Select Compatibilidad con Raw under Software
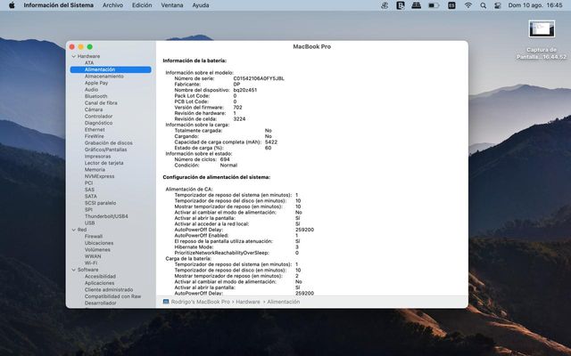Screen dimensions: 571x356 click(x=112, y=296)
